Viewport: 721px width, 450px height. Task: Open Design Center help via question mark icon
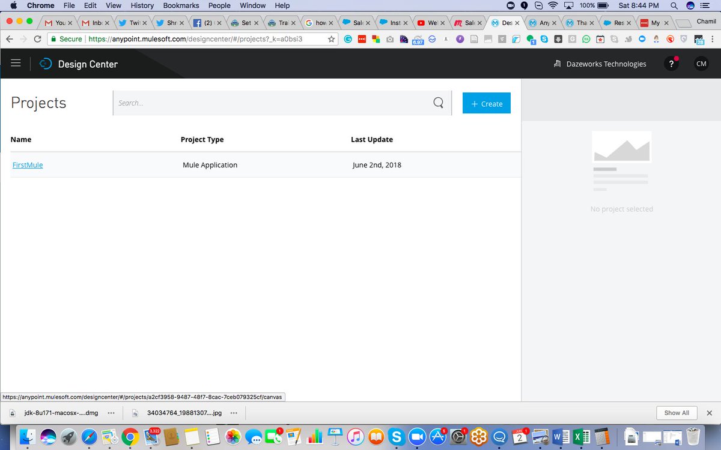[671, 63]
